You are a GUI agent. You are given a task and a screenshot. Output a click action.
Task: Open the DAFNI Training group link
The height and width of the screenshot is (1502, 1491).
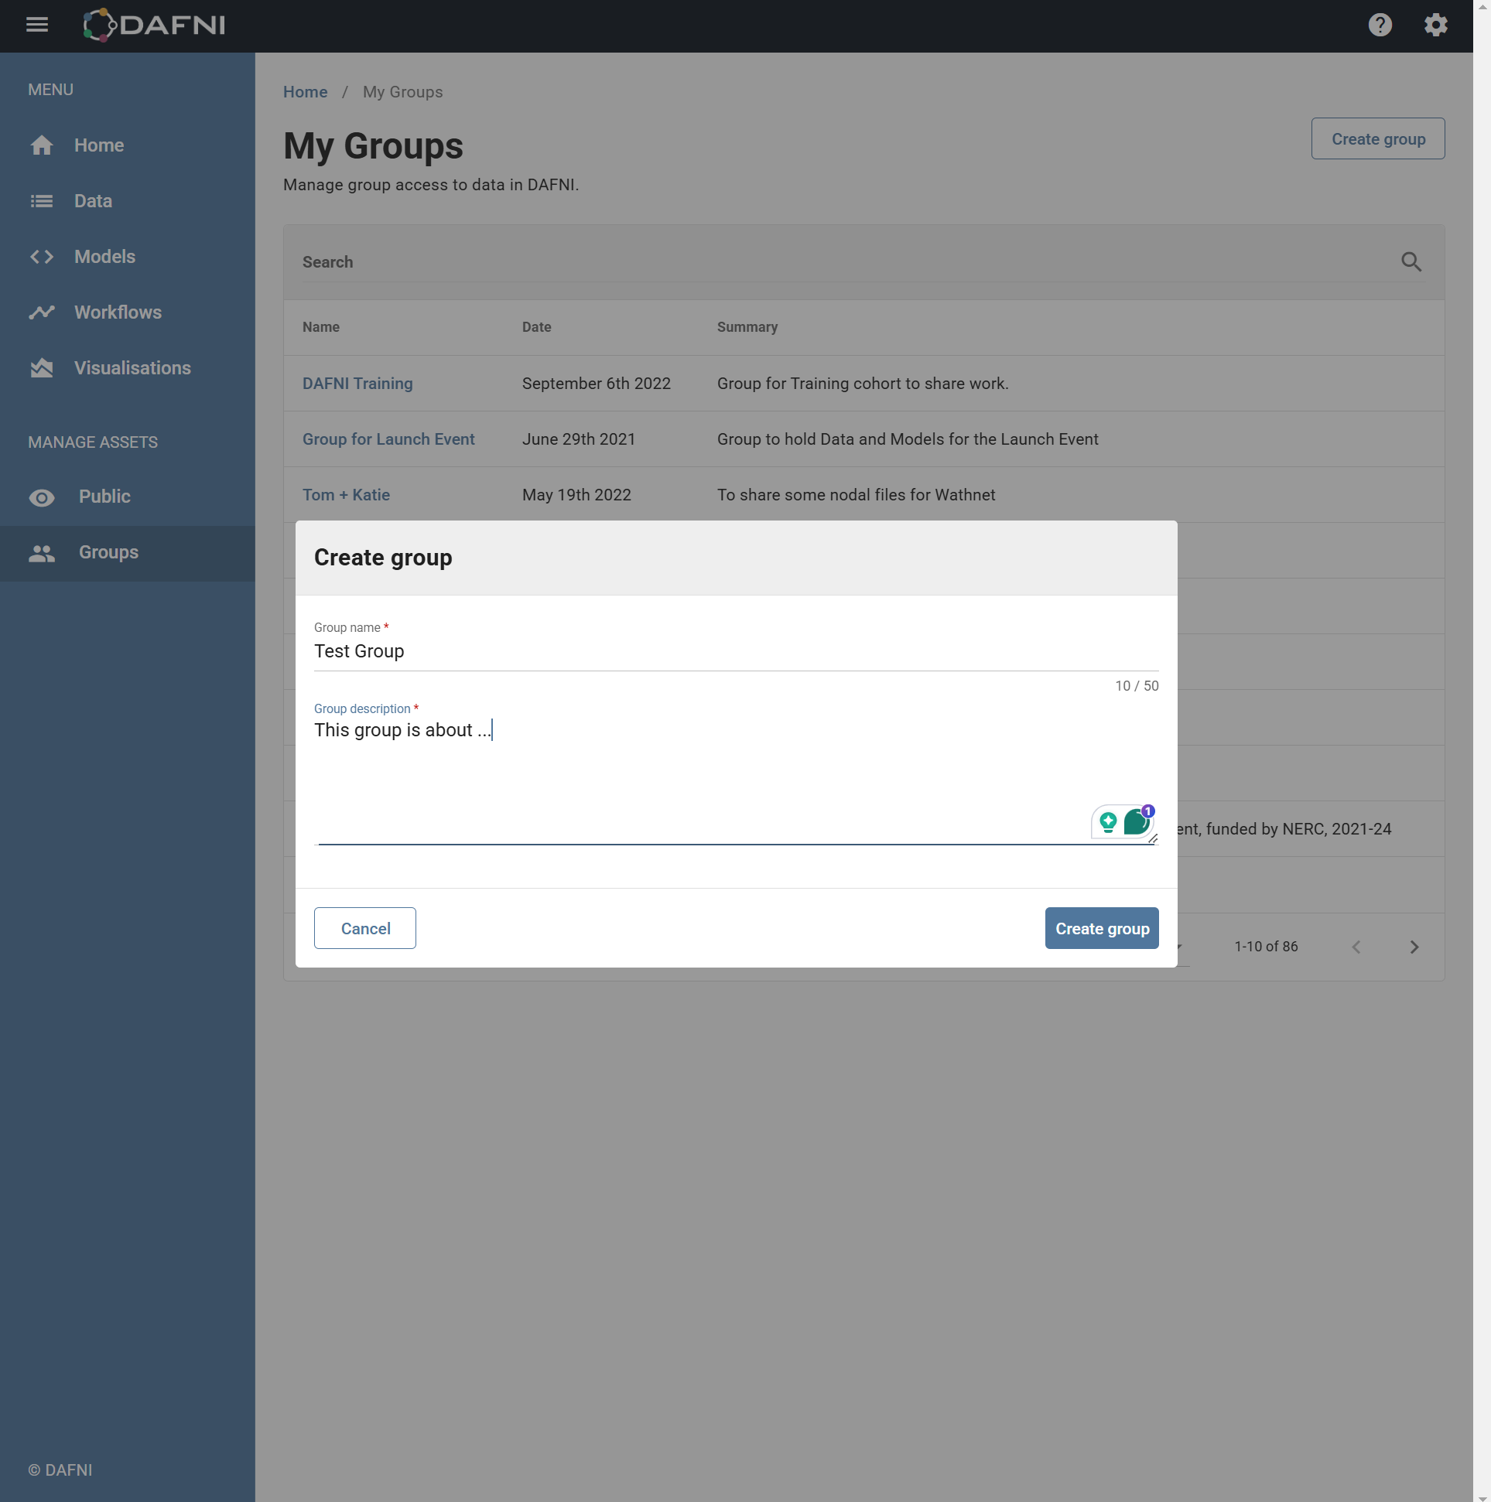357,384
